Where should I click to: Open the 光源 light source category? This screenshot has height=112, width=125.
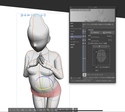(72, 34)
